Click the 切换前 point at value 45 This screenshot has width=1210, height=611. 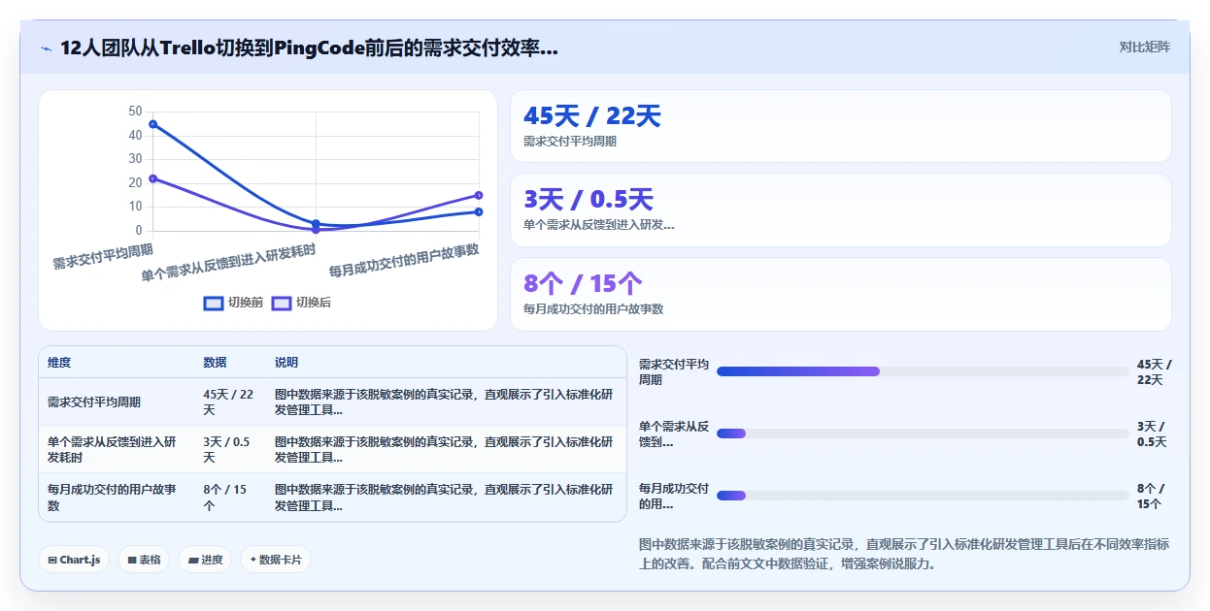152,124
